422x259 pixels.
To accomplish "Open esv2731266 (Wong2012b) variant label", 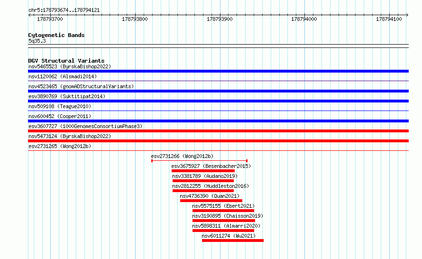I will 182,156.
